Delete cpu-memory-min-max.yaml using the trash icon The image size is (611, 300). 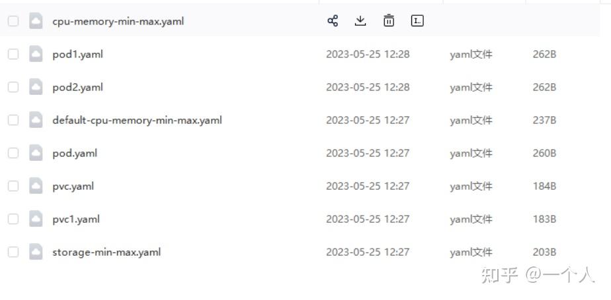389,20
